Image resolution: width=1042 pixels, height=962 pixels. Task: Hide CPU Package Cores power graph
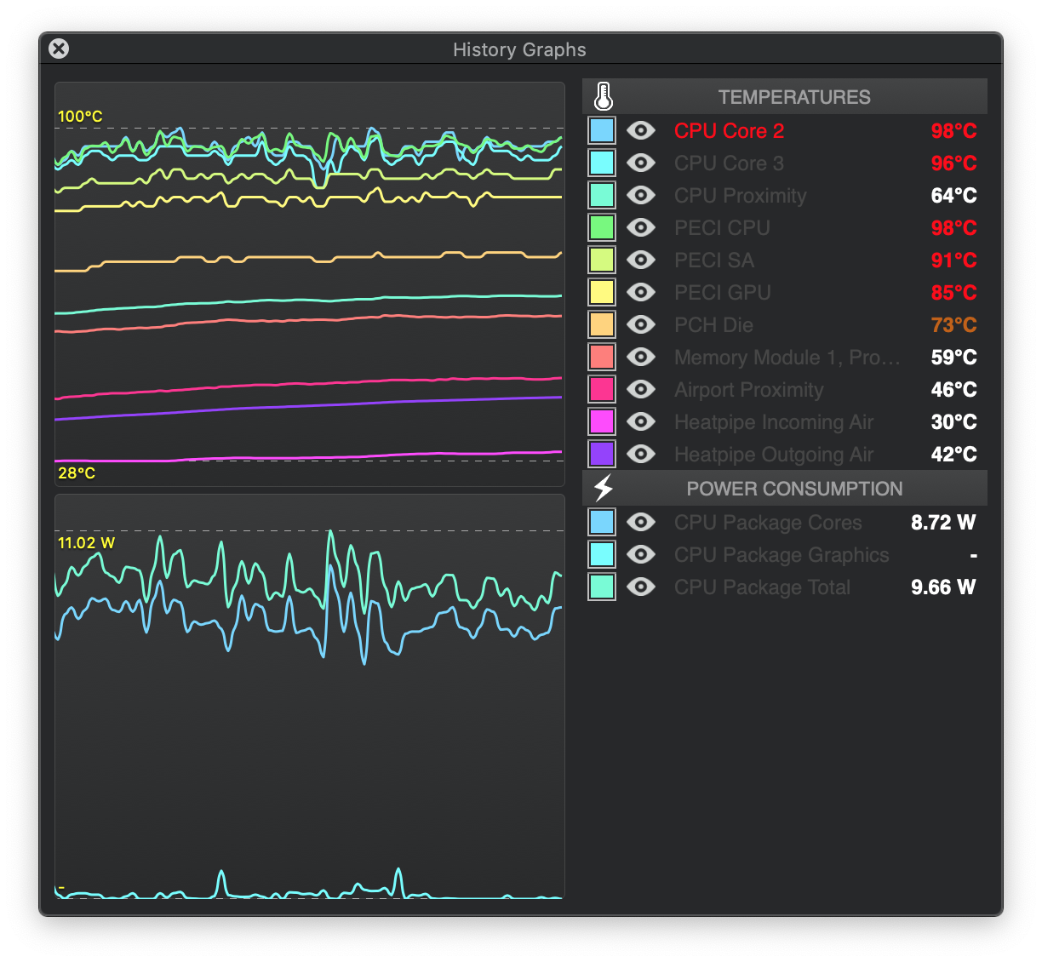coord(641,522)
